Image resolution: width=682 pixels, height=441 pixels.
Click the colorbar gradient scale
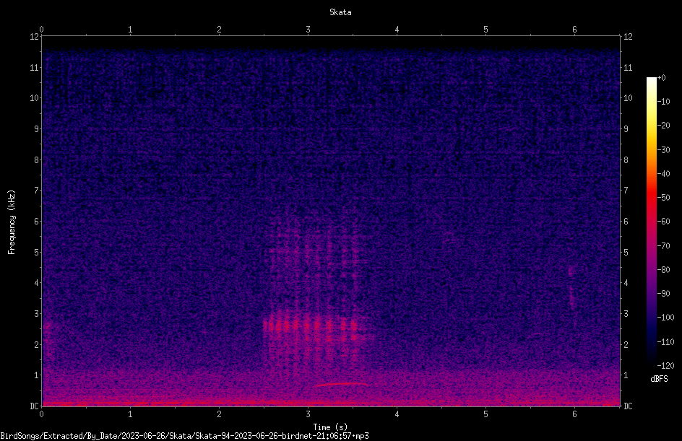point(651,222)
